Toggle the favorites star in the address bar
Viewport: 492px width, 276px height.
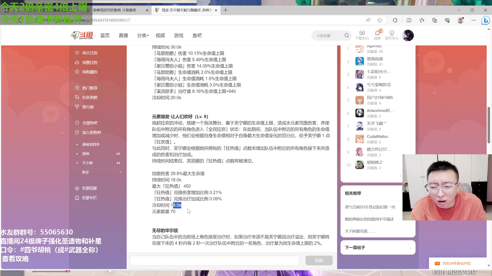[380, 20]
